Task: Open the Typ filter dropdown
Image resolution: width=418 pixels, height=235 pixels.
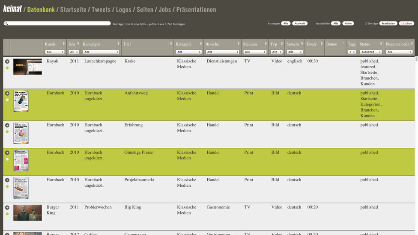Action: click(276, 52)
